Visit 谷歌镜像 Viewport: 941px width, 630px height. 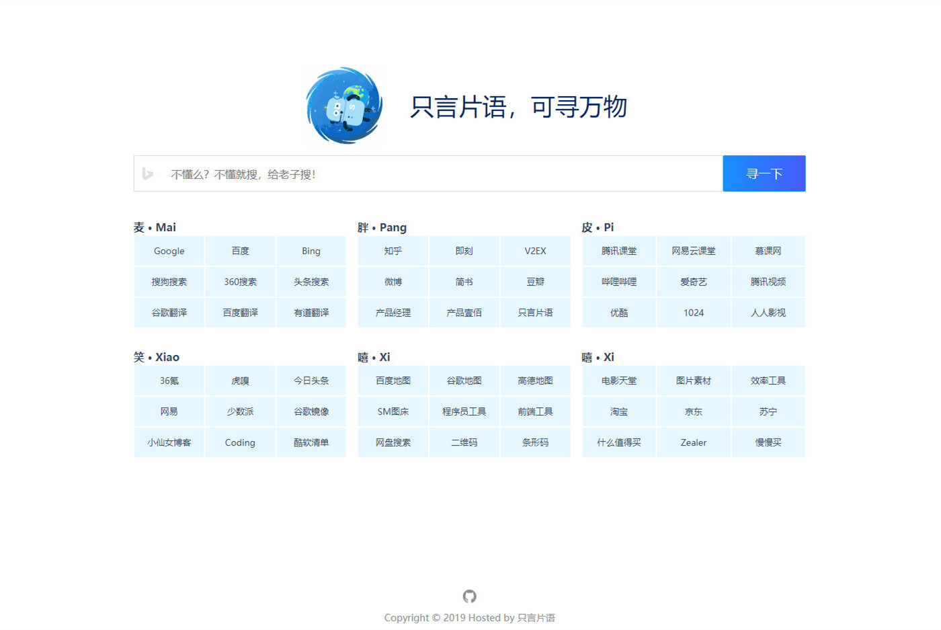(x=311, y=411)
